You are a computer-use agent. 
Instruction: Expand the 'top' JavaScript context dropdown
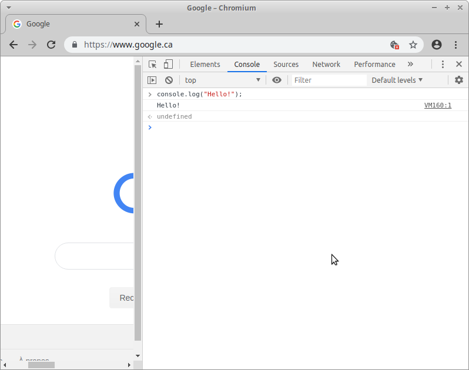click(x=223, y=80)
